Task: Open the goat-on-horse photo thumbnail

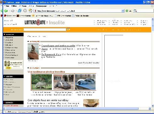Action: pyautogui.click(x=42, y=82)
